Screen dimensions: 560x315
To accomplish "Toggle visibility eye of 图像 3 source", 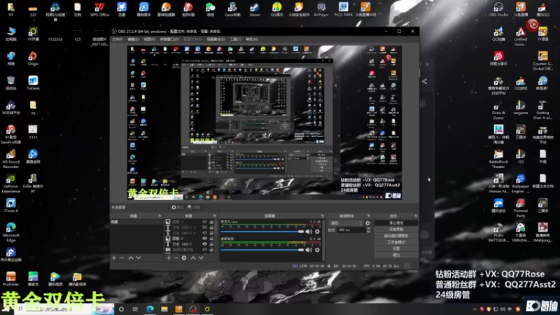I will pyautogui.click(x=204, y=222).
